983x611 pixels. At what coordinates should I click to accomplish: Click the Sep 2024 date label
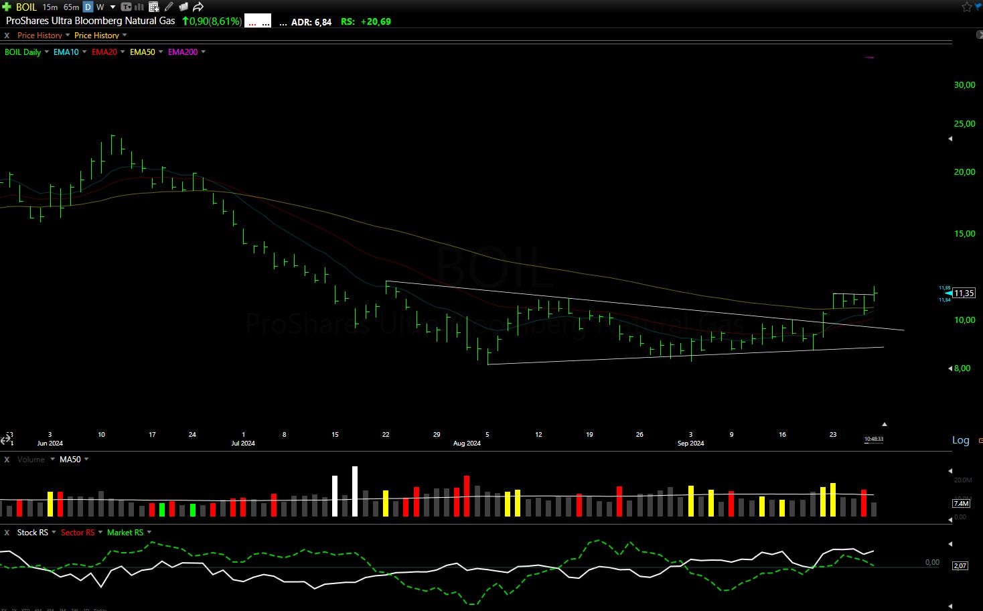(690, 444)
